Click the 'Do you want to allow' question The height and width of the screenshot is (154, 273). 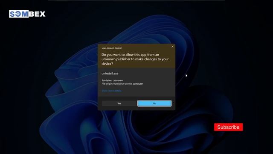[x=135, y=59]
